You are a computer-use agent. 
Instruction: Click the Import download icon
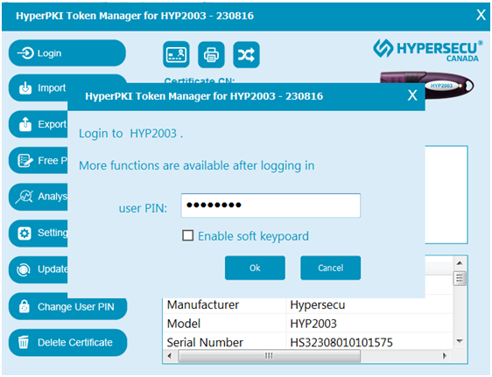(x=25, y=87)
